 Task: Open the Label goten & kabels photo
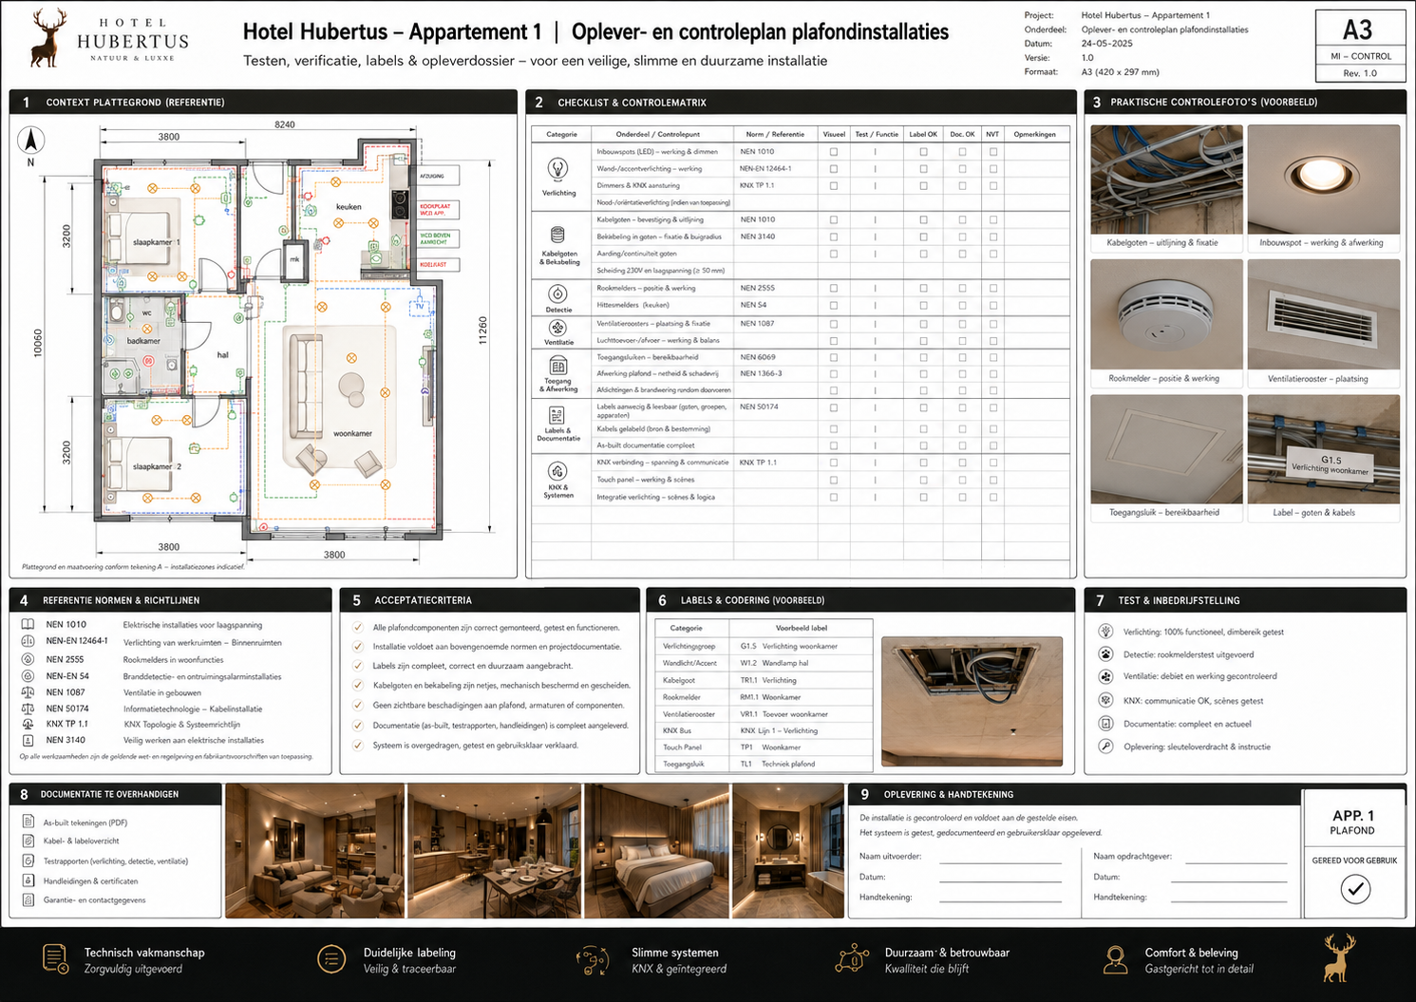click(x=1323, y=449)
